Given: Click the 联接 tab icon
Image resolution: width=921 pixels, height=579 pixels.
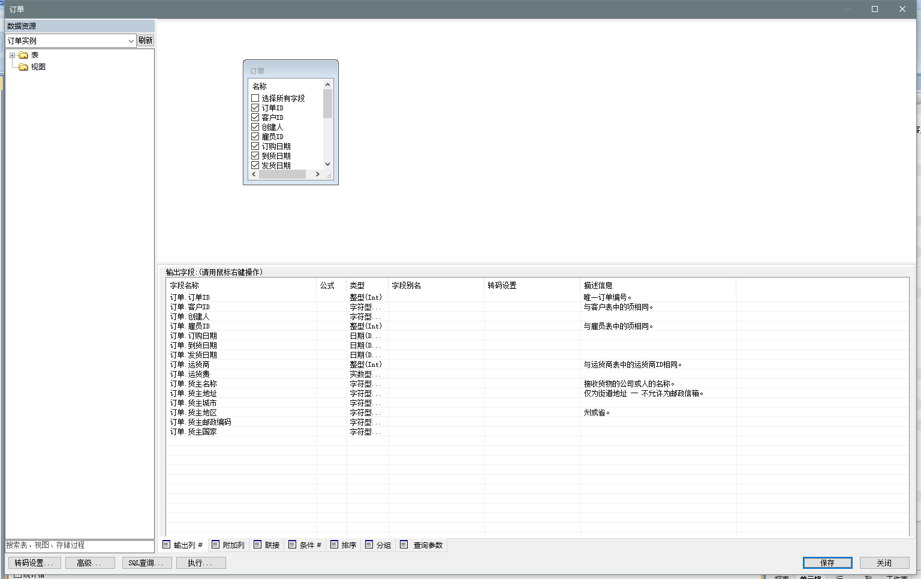Looking at the screenshot, I should (258, 545).
